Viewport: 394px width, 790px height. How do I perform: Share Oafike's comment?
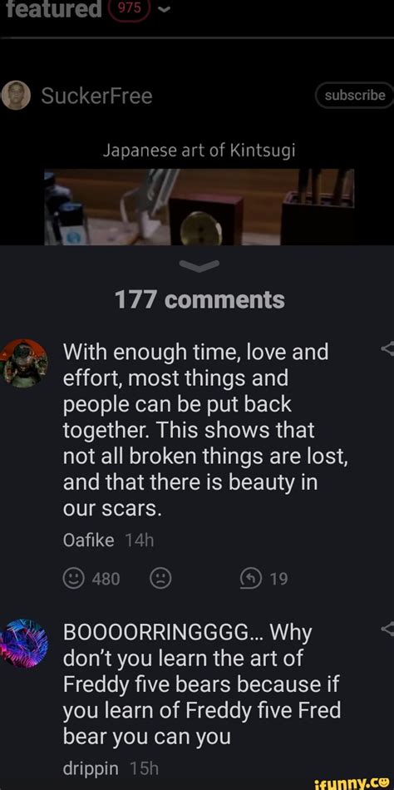point(388,348)
